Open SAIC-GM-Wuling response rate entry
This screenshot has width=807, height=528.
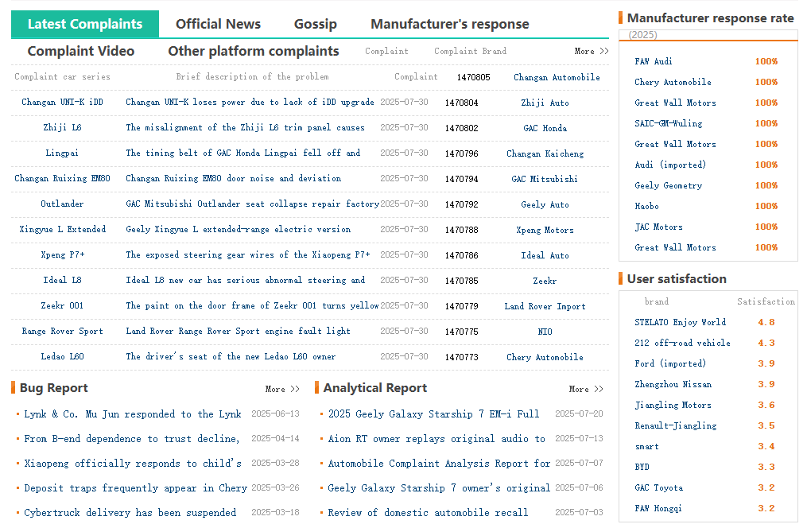[669, 123]
